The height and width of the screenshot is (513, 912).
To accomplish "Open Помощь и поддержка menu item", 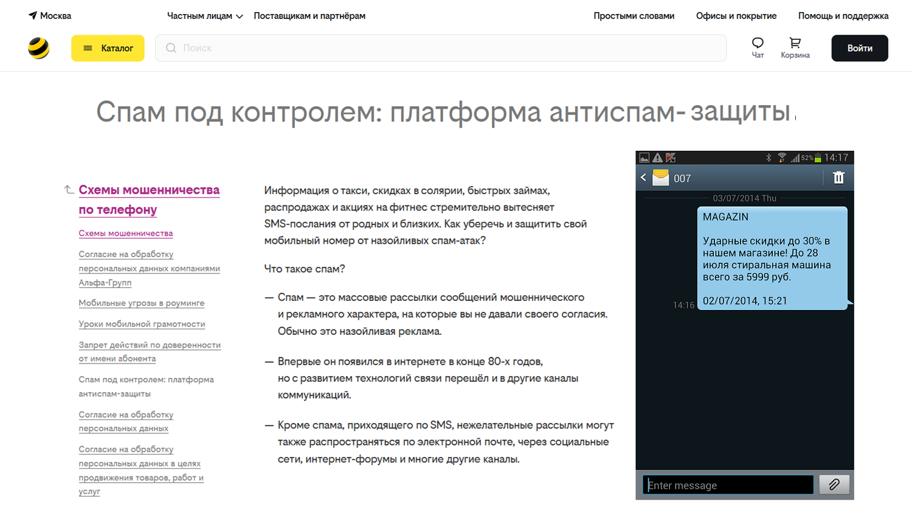I will 843,16.
